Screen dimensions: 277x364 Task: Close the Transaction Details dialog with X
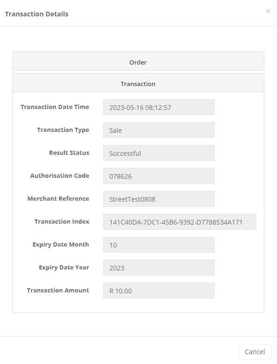(268, 11)
